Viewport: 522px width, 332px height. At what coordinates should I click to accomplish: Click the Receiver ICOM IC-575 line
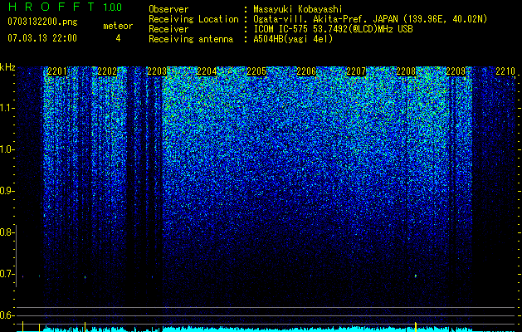pos(281,29)
